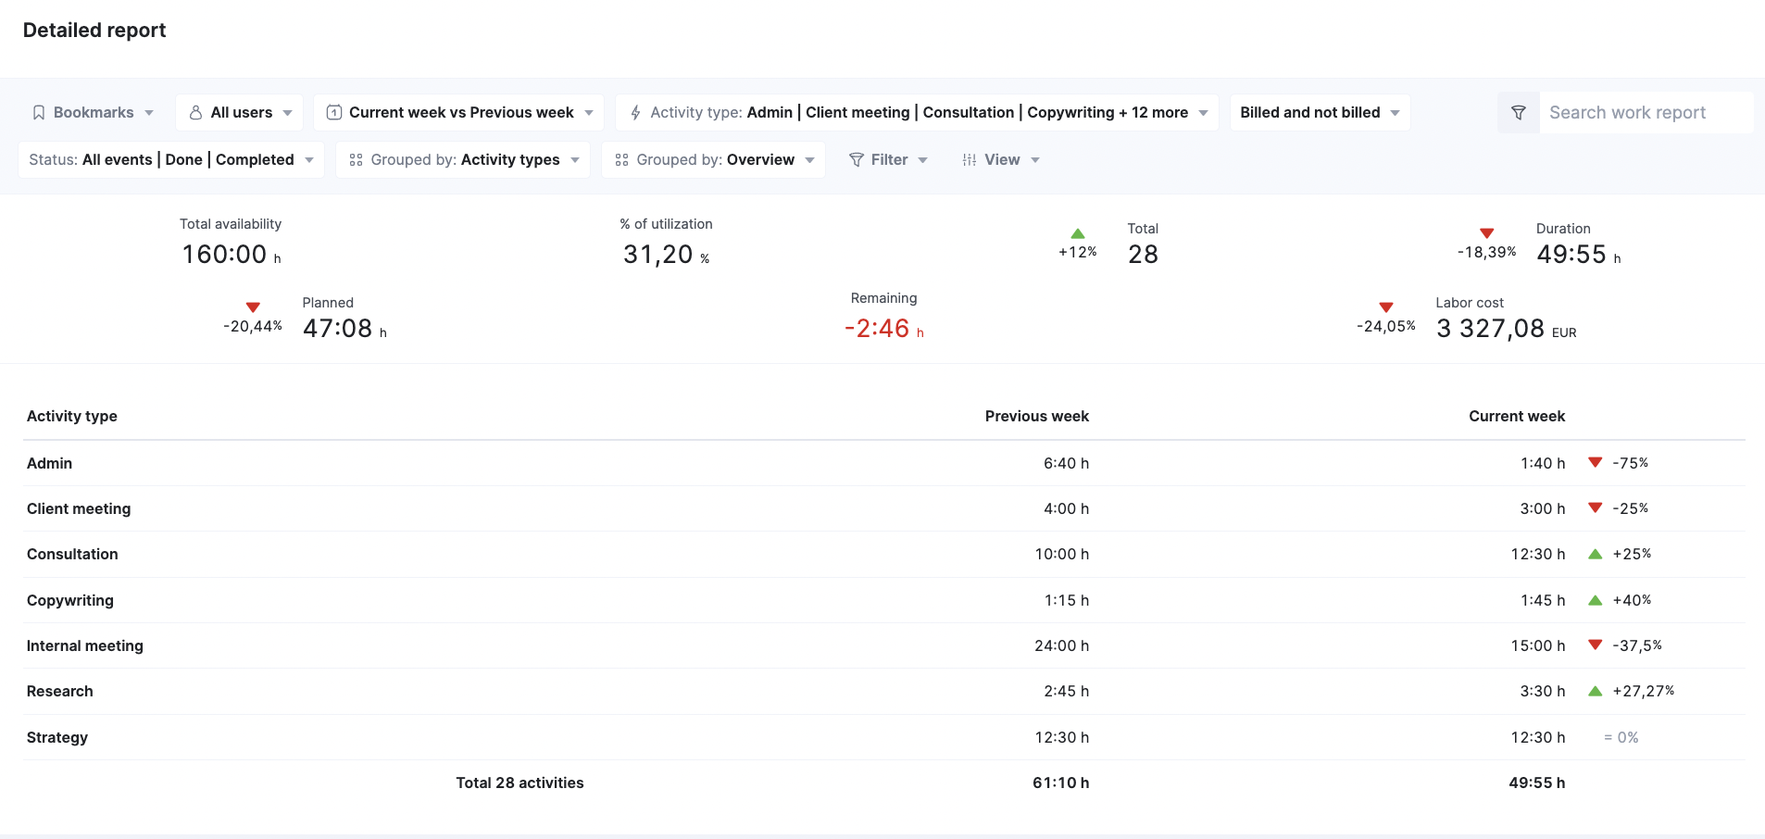Click the red down arrow beside Labor cost -24,05%

(1386, 307)
